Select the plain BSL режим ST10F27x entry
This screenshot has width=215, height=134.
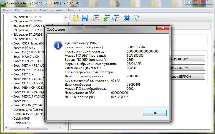click(x=28, y=21)
